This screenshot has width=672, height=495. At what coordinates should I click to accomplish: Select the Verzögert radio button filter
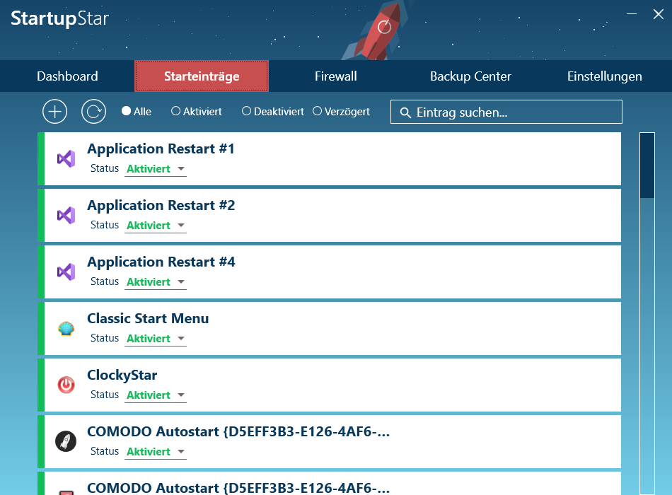click(317, 111)
